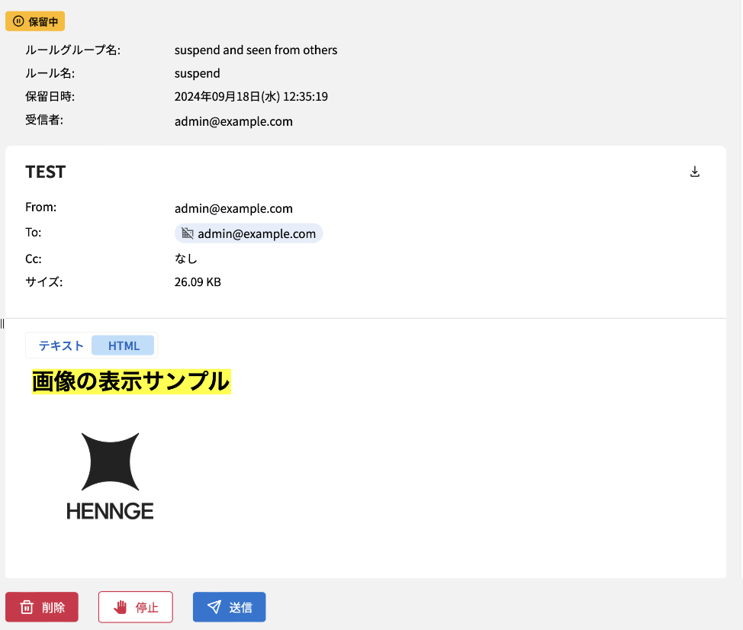Viewport: 743px width, 630px height.
Task: Click the 受信者 admin@example.com value
Action: coord(233,121)
